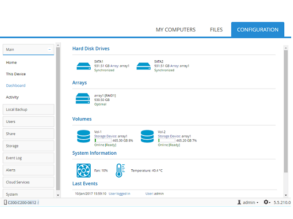Click the thermometer temperature icon

[x=120, y=170]
